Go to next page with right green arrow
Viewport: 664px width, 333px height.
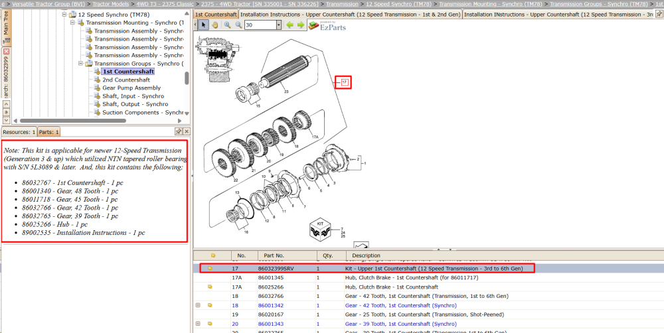click(300, 25)
